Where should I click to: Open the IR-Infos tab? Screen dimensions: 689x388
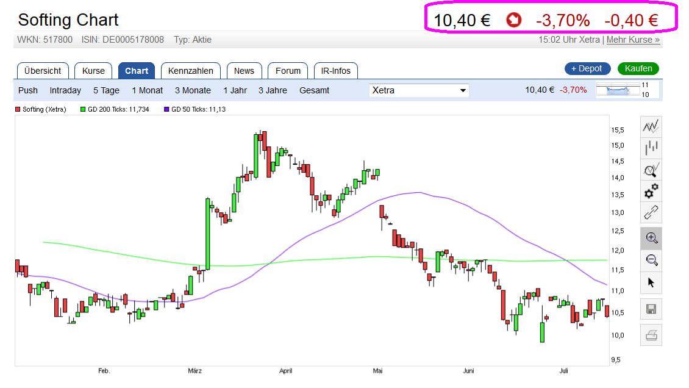(x=336, y=71)
